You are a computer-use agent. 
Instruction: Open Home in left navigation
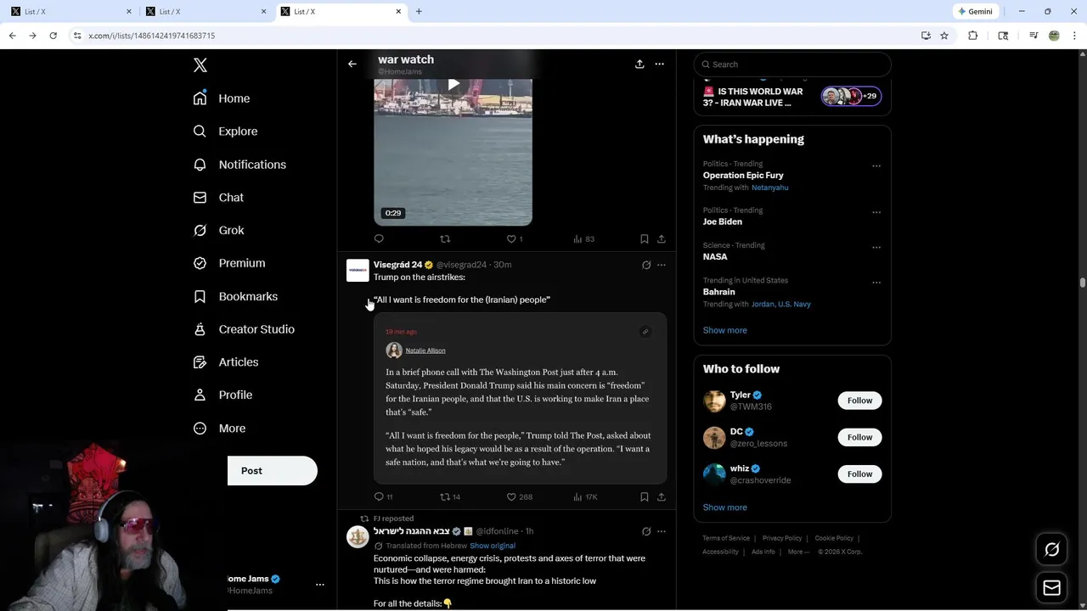click(222, 98)
